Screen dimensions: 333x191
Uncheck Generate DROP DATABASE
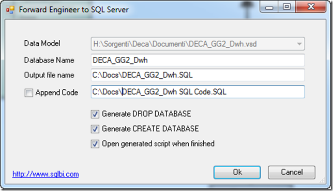[95, 114]
